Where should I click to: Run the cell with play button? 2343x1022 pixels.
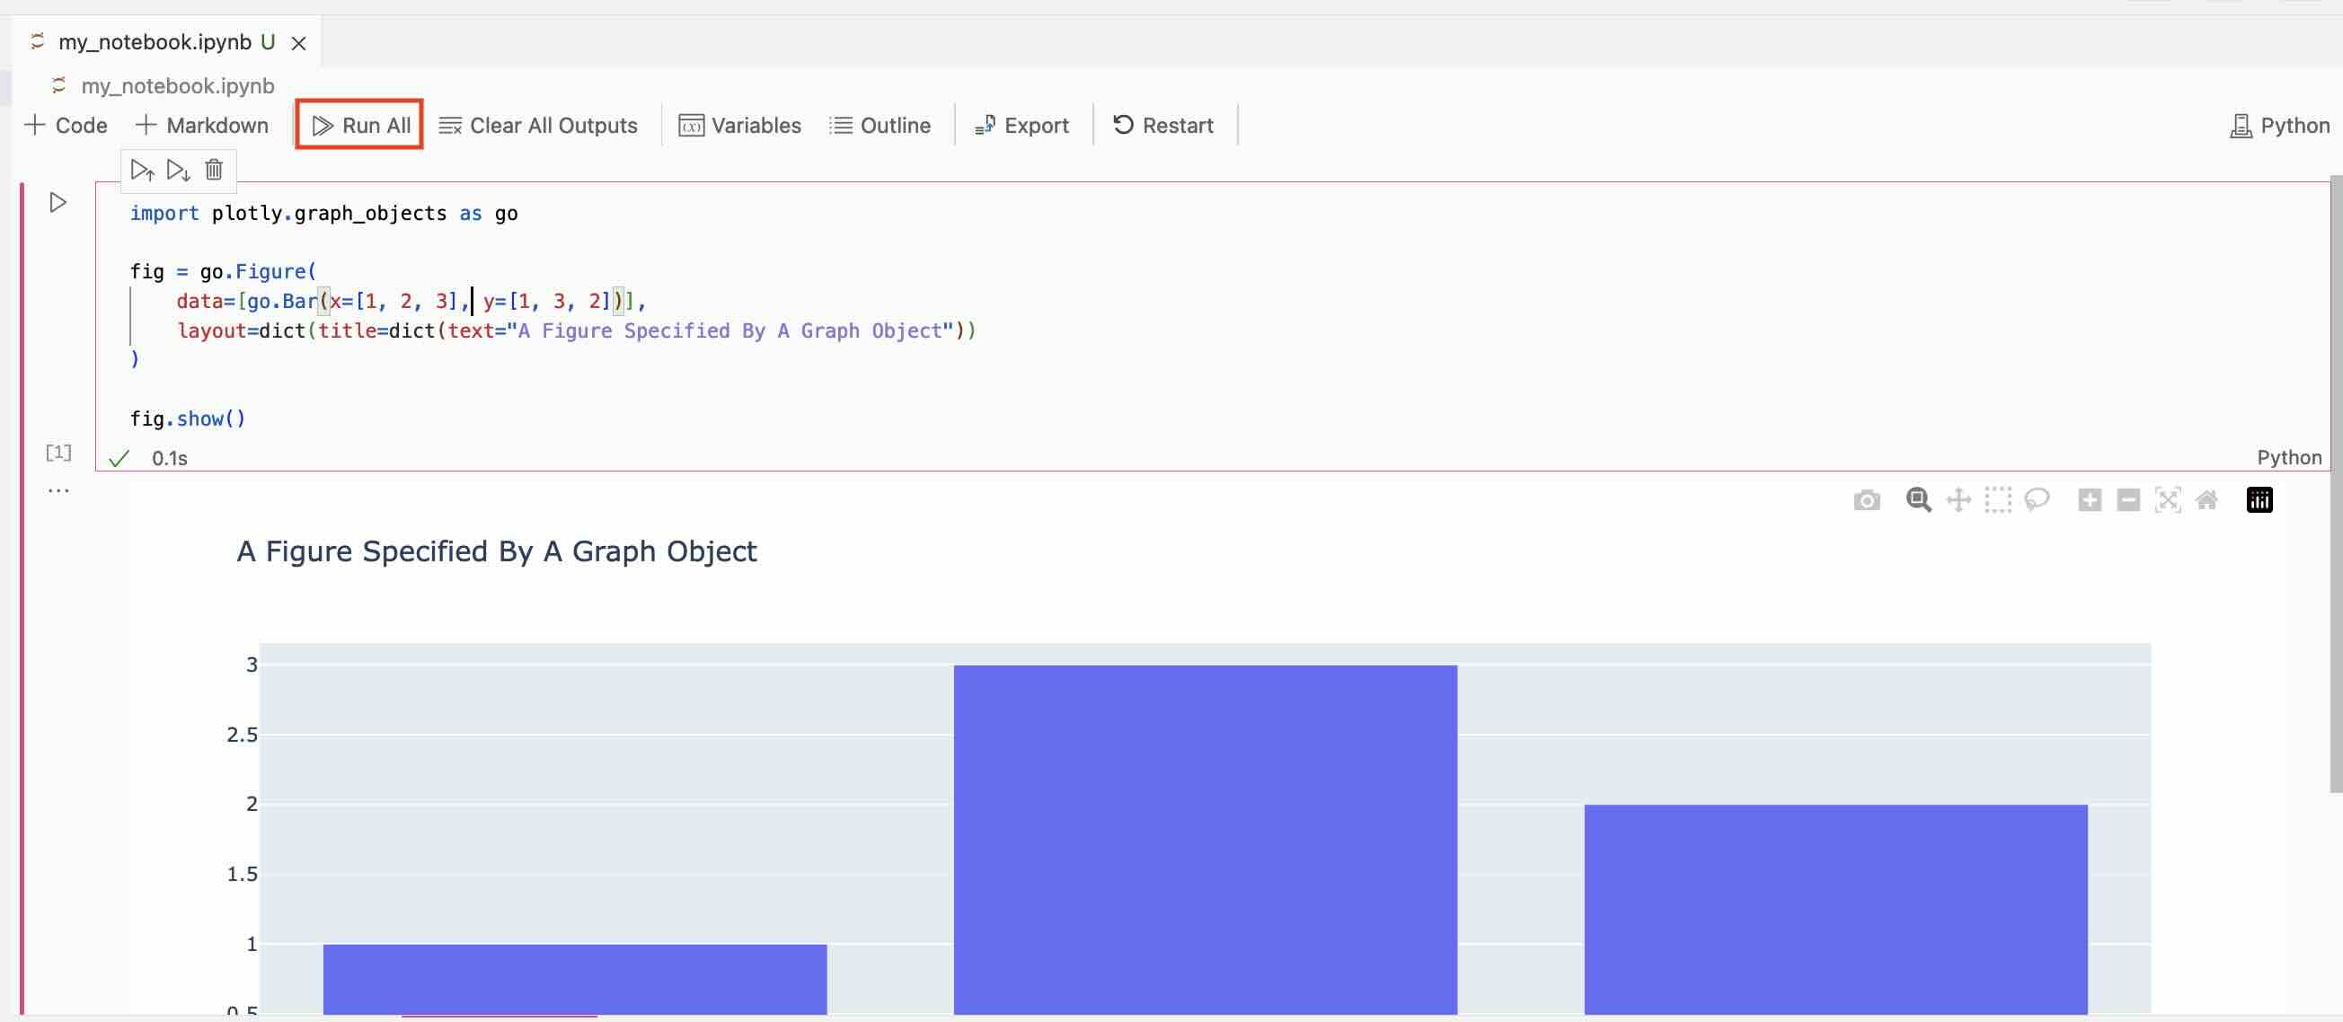click(57, 202)
